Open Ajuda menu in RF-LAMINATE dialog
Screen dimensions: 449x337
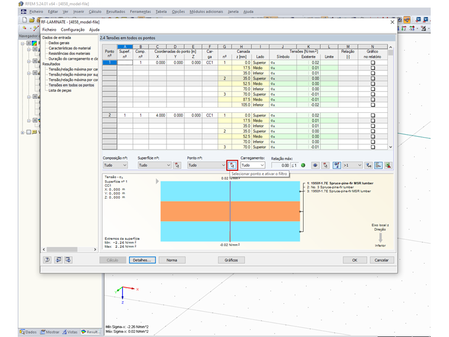click(94, 30)
